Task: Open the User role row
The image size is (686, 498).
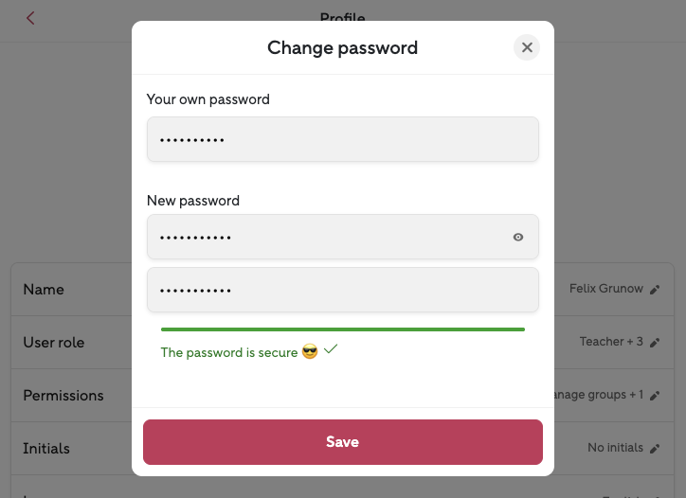Action: pos(54,342)
